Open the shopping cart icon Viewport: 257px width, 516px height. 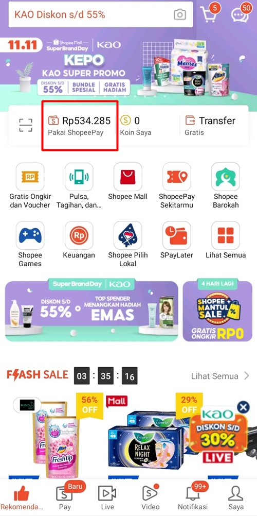click(x=209, y=14)
